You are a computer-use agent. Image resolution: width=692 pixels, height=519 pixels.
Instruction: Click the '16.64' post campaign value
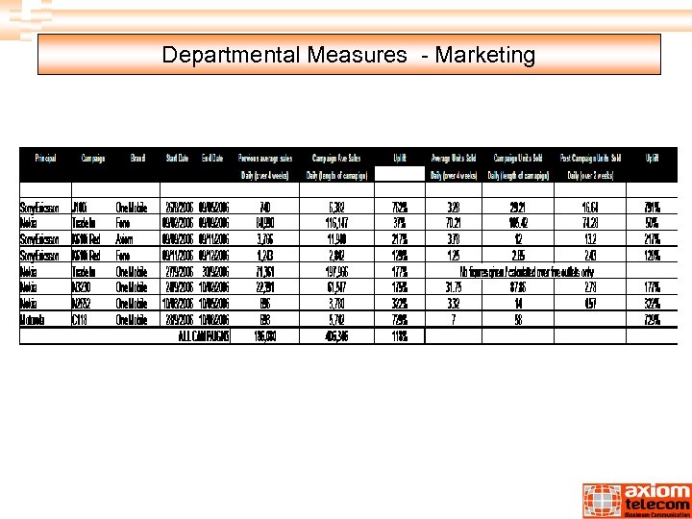(x=590, y=207)
